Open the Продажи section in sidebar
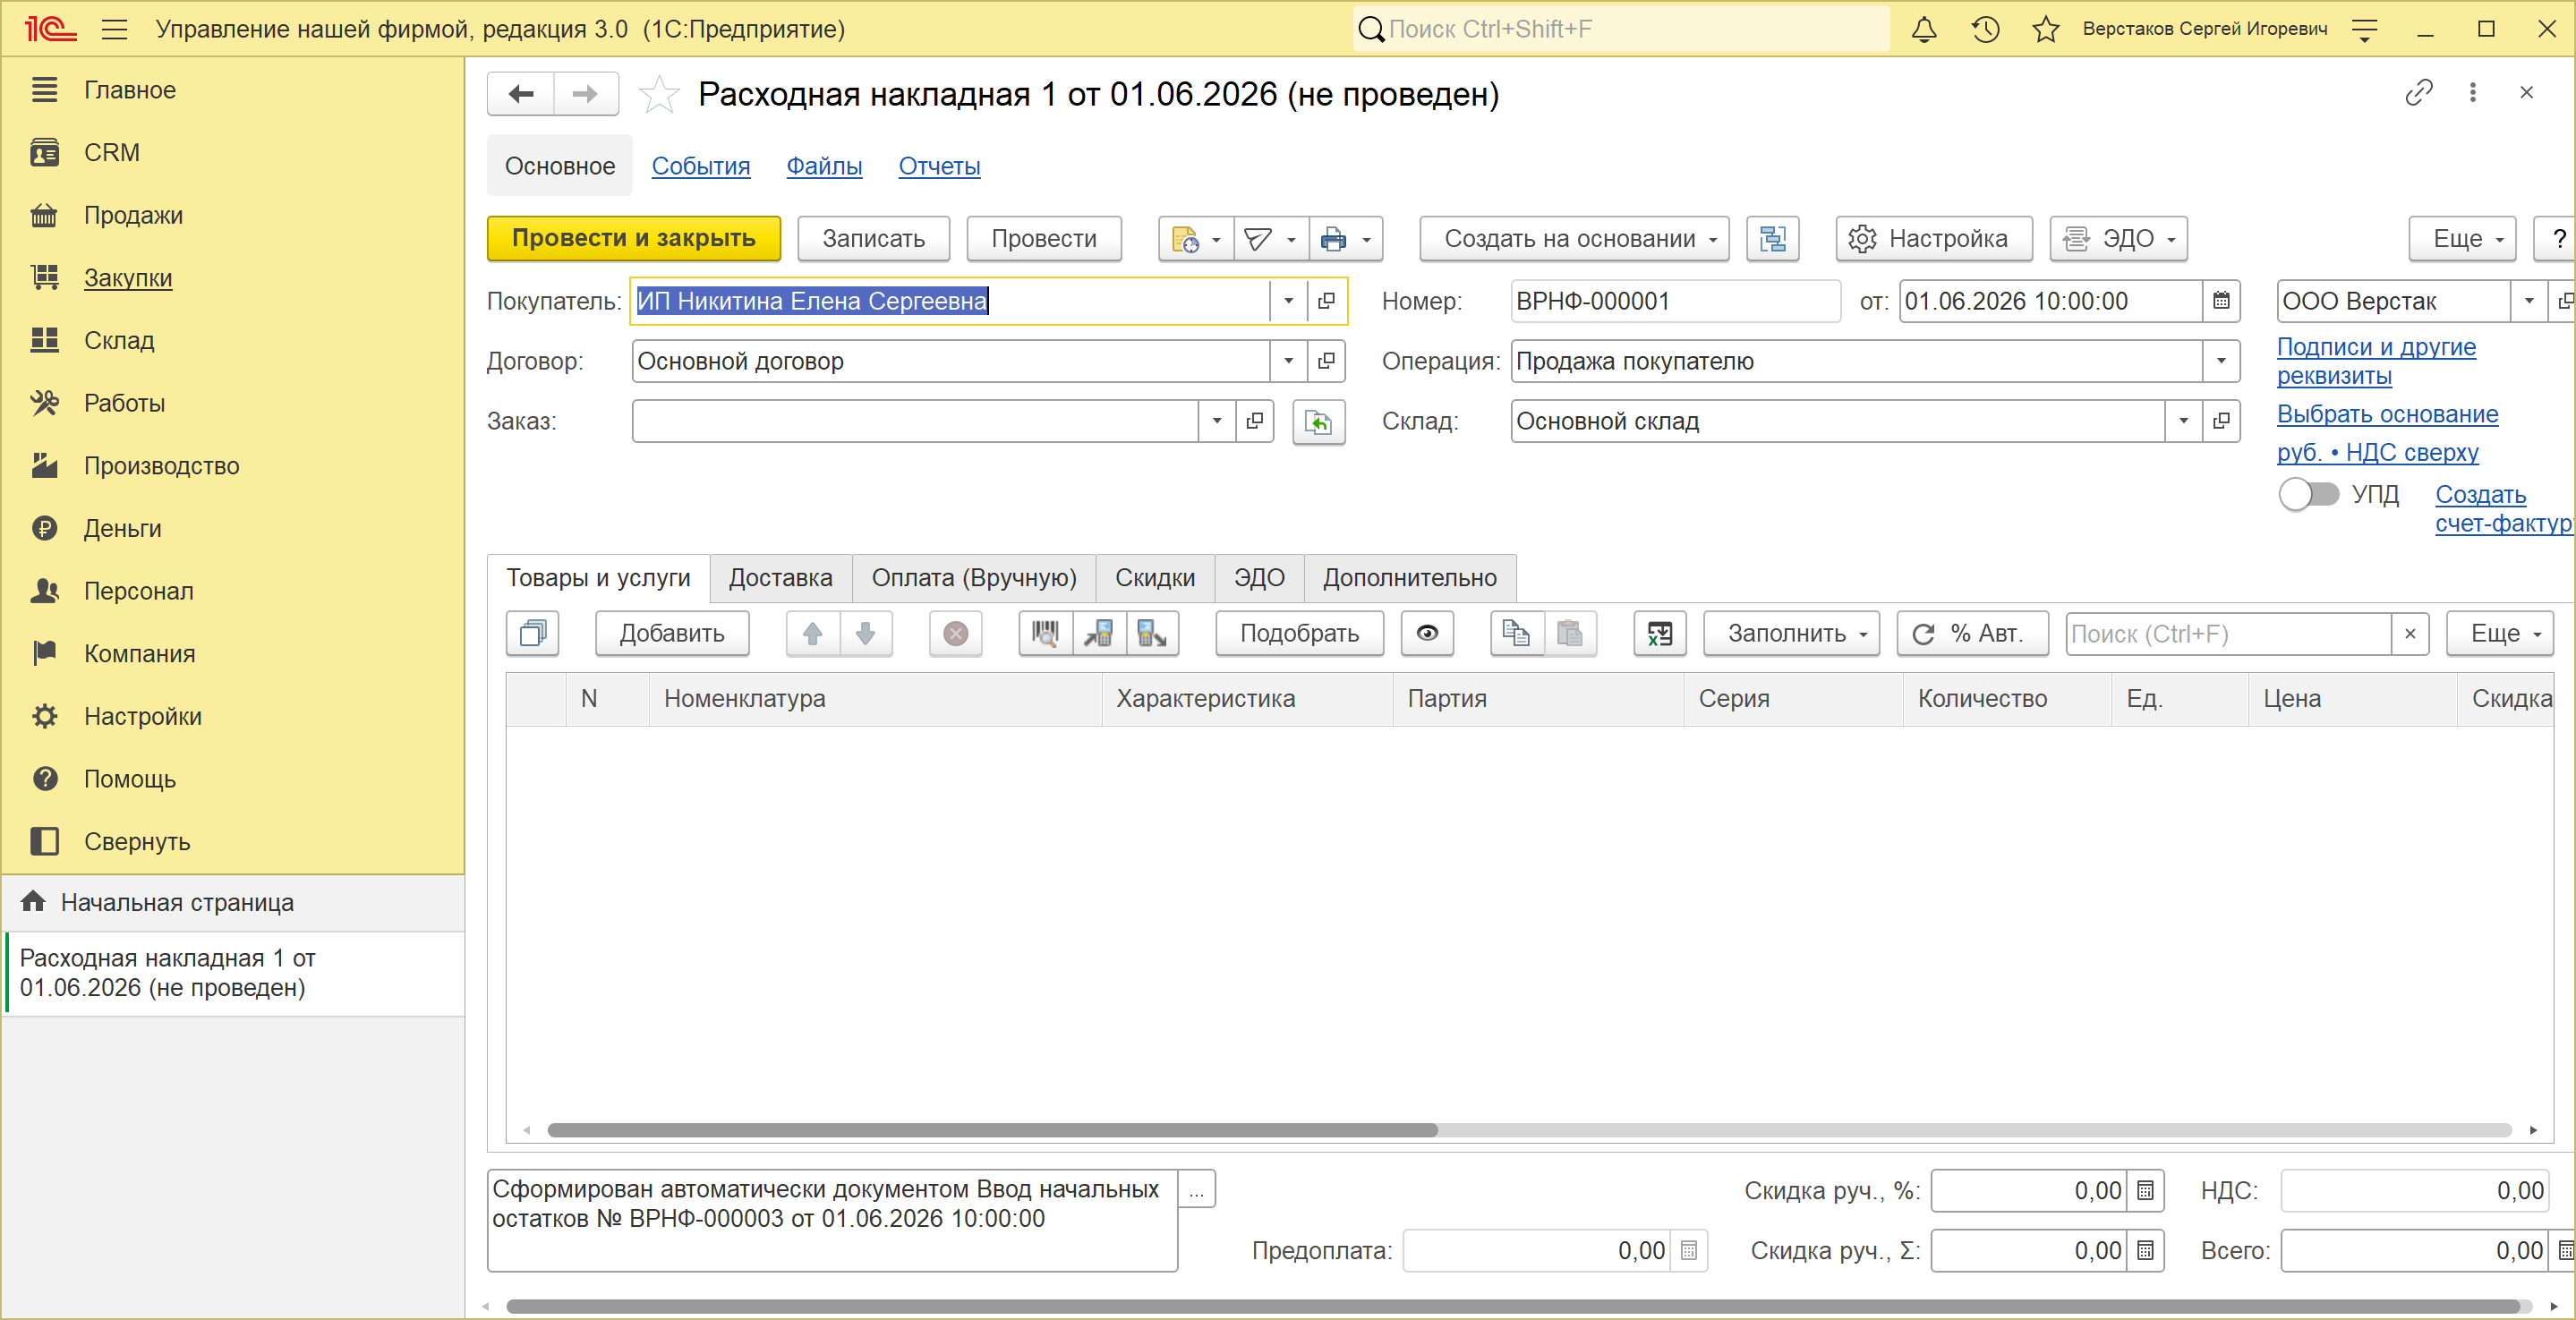Image resolution: width=2576 pixels, height=1320 pixels. (x=134, y=215)
